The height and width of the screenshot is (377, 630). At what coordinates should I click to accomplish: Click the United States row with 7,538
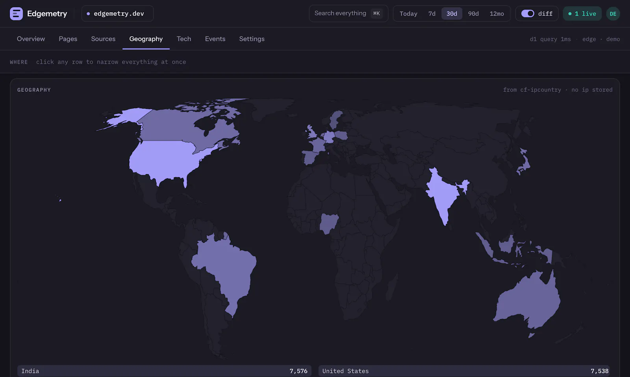(x=464, y=371)
